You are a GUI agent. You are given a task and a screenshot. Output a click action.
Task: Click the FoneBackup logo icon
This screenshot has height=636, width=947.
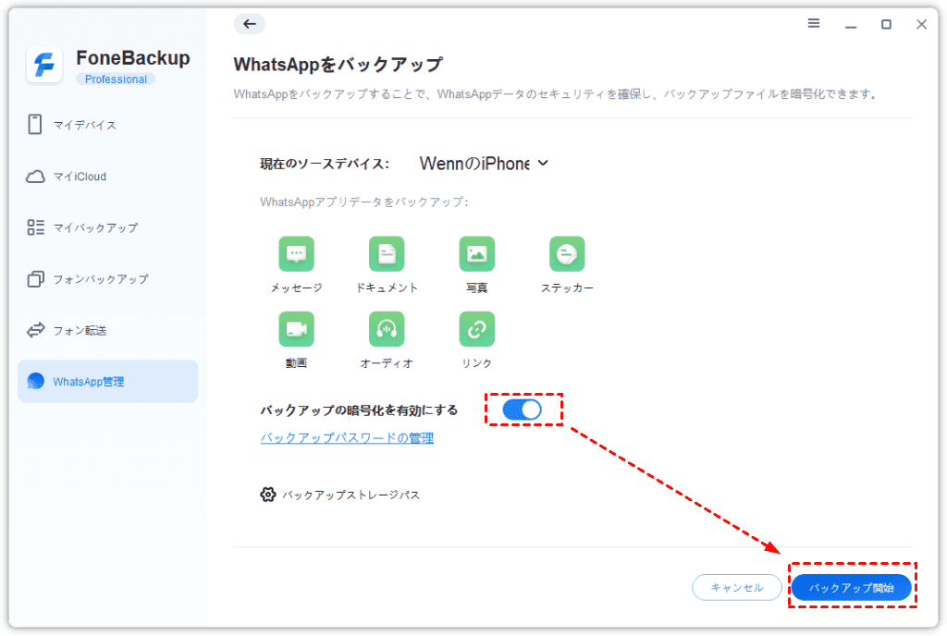pyautogui.click(x=44, y=65)
